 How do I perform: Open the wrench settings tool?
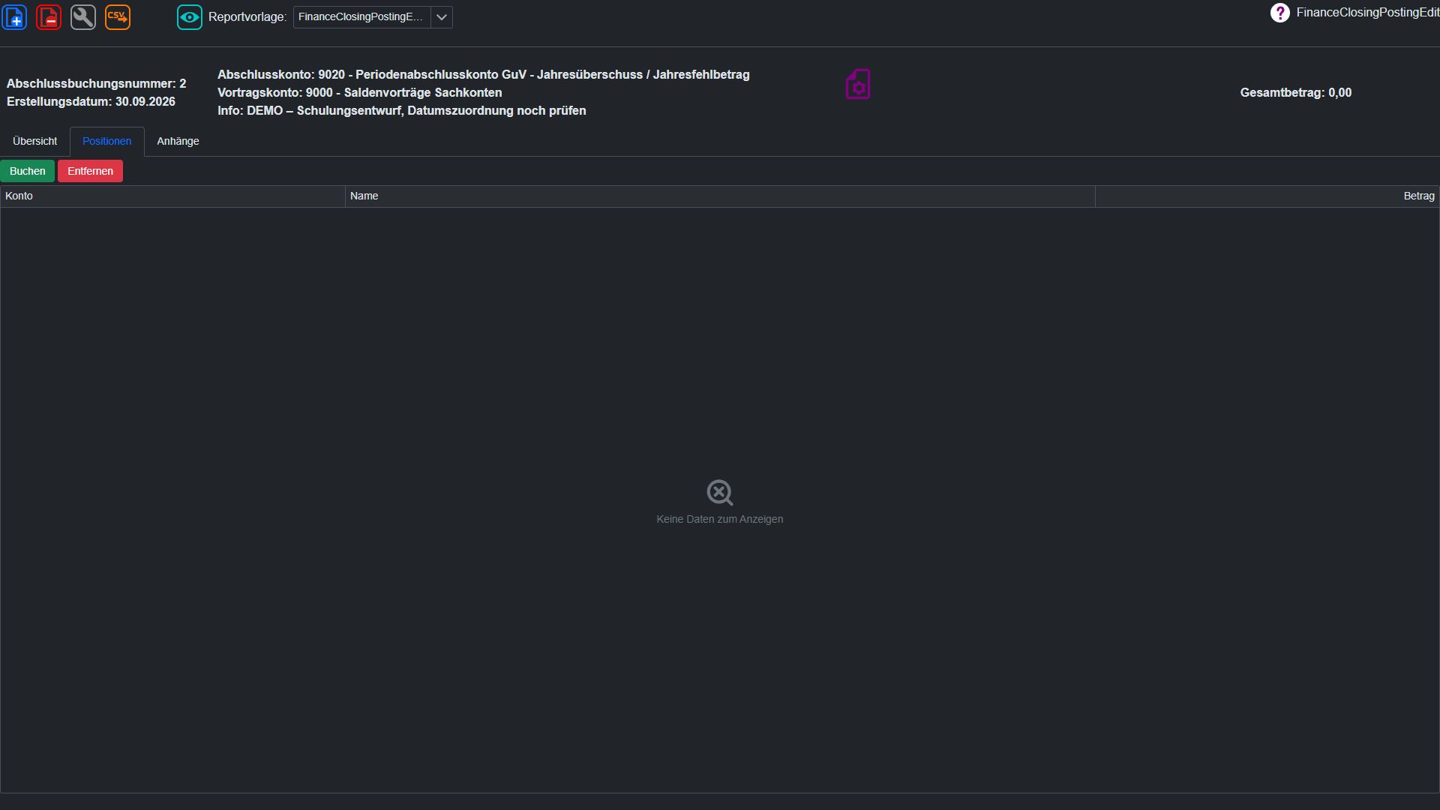click(x=83, y=16)
